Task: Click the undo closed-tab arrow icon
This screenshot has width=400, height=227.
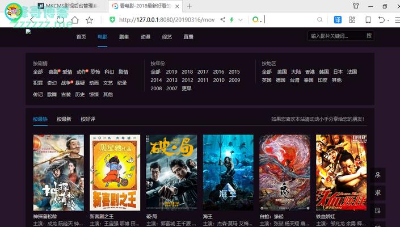Action: point(382,20)
